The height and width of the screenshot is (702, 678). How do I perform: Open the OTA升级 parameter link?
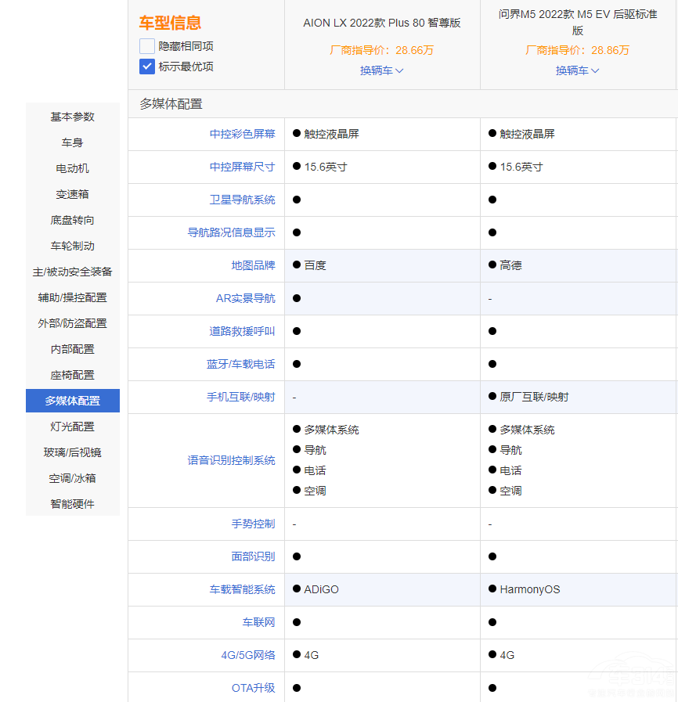pyautogui.click(x=253, y=688)
